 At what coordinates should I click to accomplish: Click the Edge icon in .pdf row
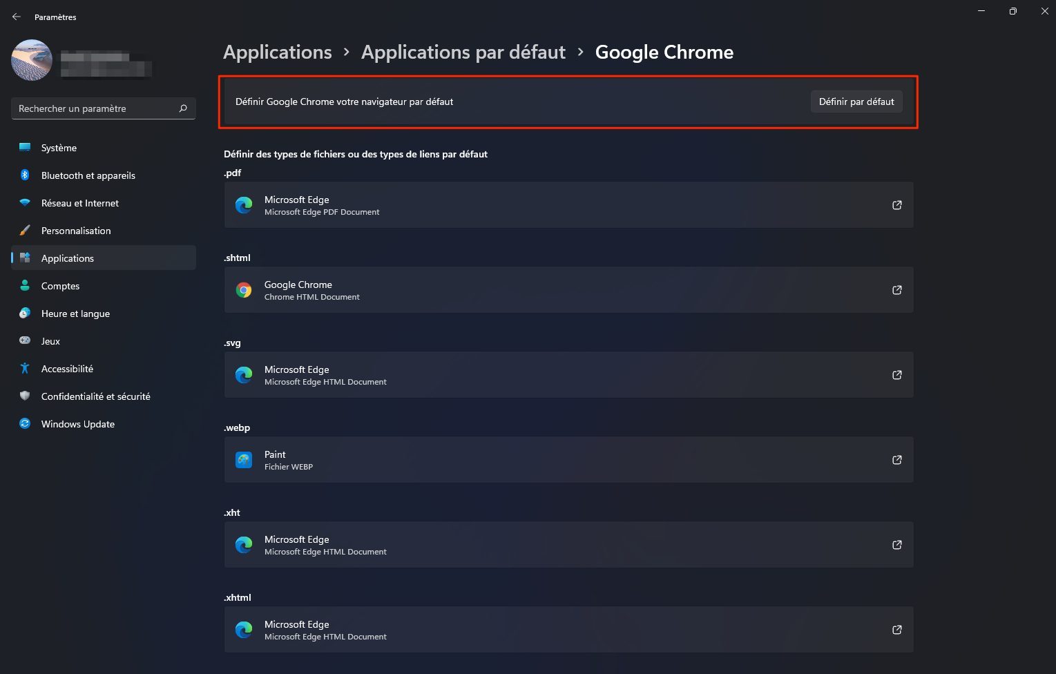click(x=244, y=205)
